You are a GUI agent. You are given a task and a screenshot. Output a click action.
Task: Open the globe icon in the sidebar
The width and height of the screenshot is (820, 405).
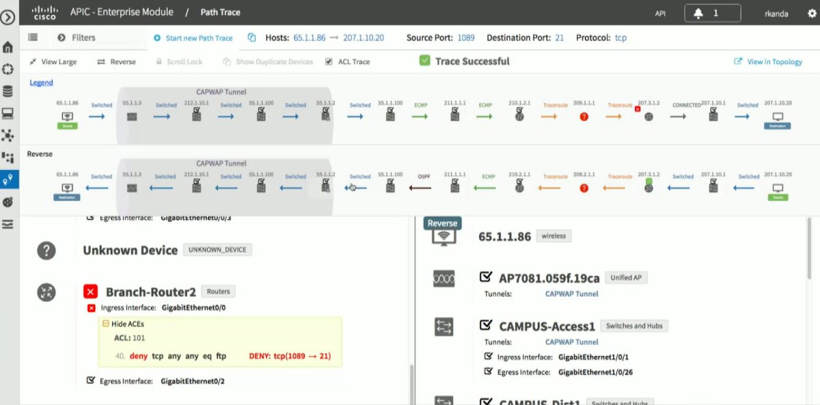coord(8,202)
